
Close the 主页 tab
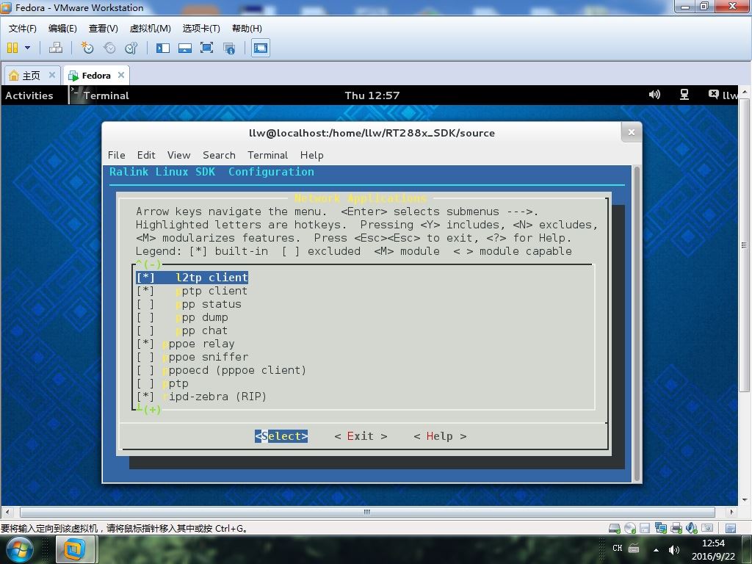(x=52, y=75)
